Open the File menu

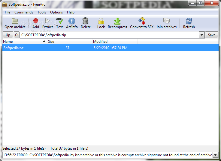click(8, 12)
